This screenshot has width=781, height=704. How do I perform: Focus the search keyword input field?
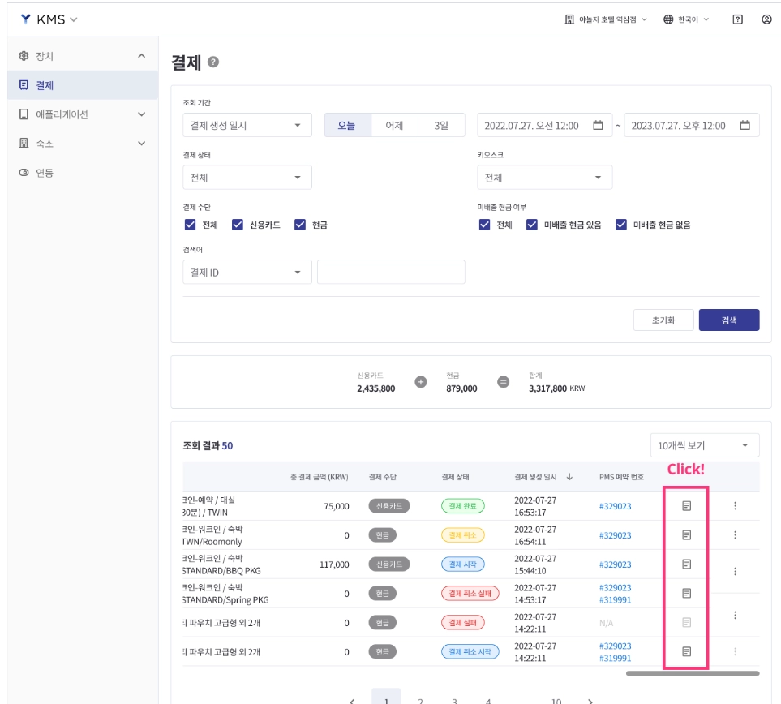[391, 272]
